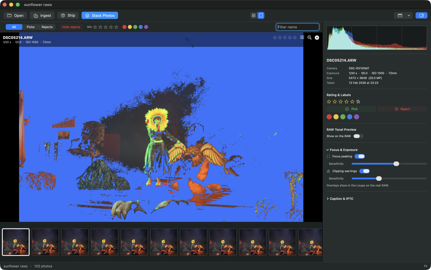
Task: Set fifth star in loupe overlay rating
Action: pyautogui.click(x=295, y=38)
